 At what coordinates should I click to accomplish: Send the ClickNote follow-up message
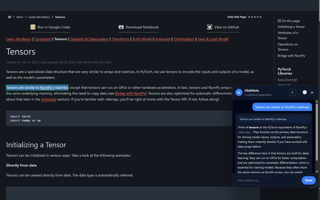pyautogui.click(x=308, y=181)
